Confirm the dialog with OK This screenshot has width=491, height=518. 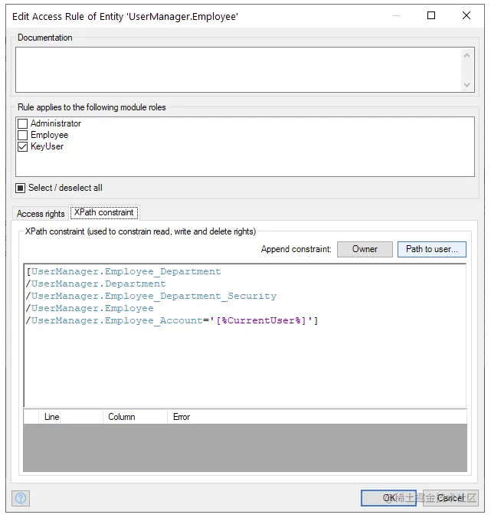pyautogui.click(x=388, y=497)
